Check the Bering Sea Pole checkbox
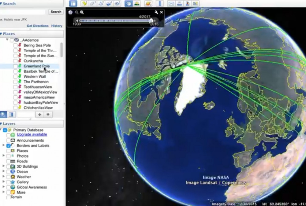The width and height of the screenshot is (306, 206). pyautogui.click(x=15, y=46)
